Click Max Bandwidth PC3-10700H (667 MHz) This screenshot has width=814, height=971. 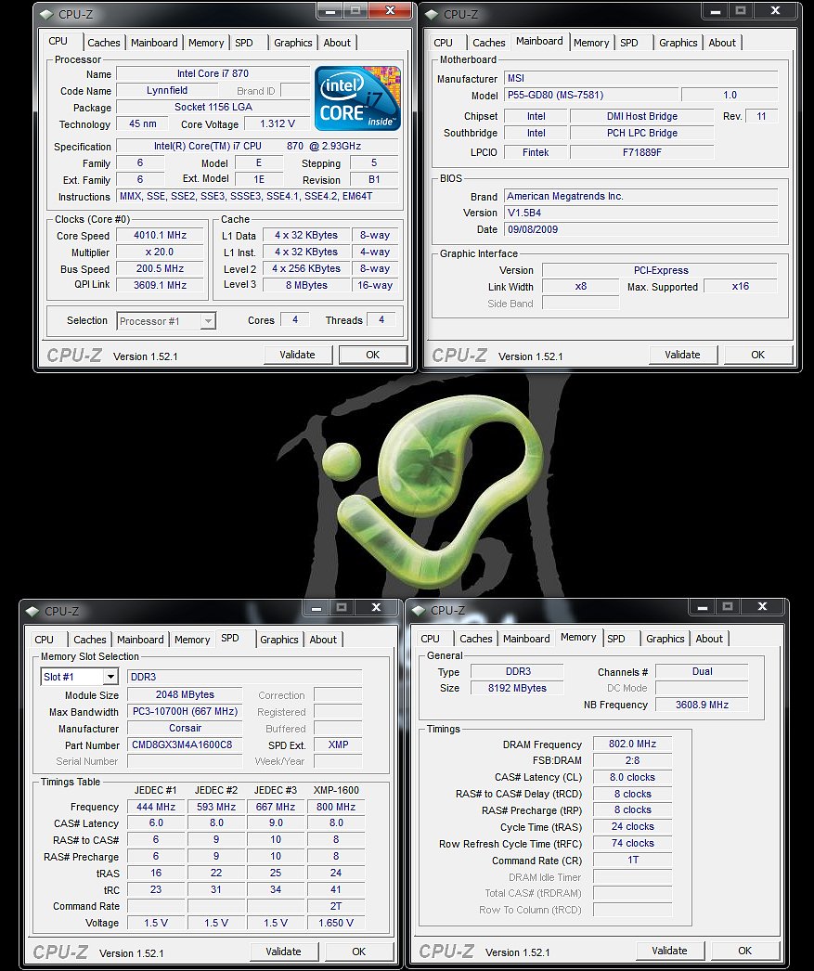(x=185, y=712)
